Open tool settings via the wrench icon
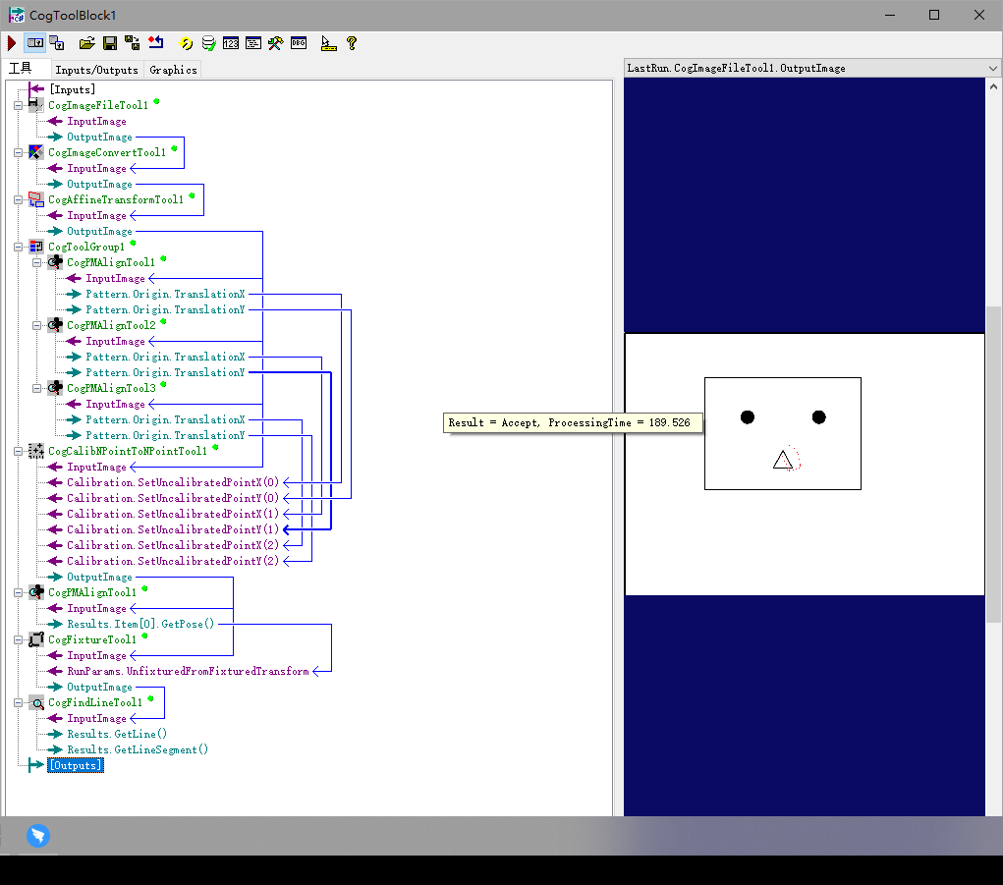The height and width of the screenshot is (885, 1003). tap(276, 42)
